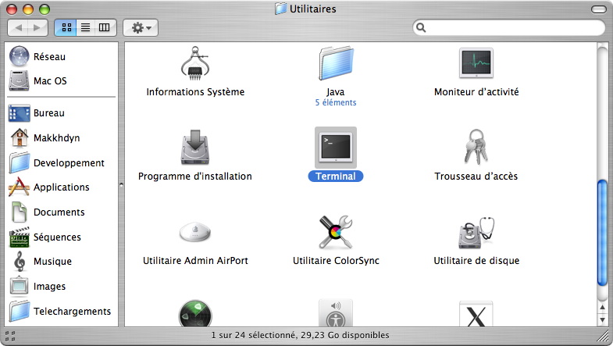
Task: Click the Utilitaires folder icon in title bar
Action: [x=280, y=9]
